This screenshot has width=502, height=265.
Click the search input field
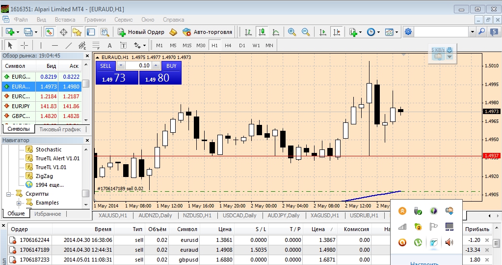click(441, 32)
